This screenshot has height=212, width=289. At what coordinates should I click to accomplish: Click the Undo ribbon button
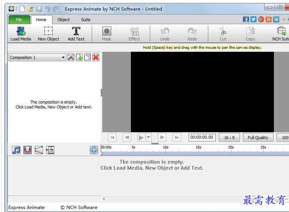(164, 34)
